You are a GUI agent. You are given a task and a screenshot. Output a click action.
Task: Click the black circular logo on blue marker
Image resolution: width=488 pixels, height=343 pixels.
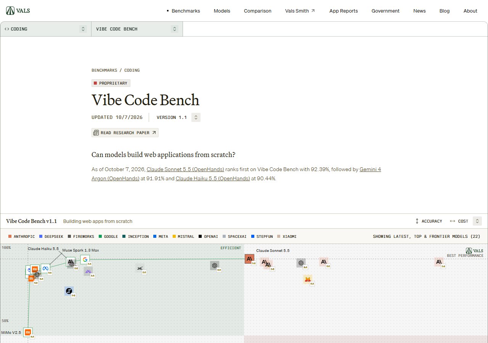pyautogui.click(x=69, y=291)
